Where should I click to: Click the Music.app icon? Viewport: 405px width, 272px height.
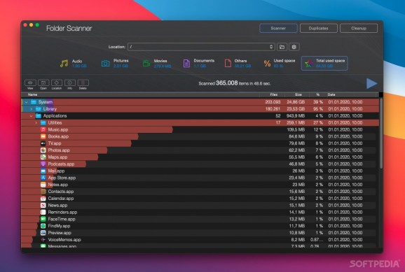point(43,129)
